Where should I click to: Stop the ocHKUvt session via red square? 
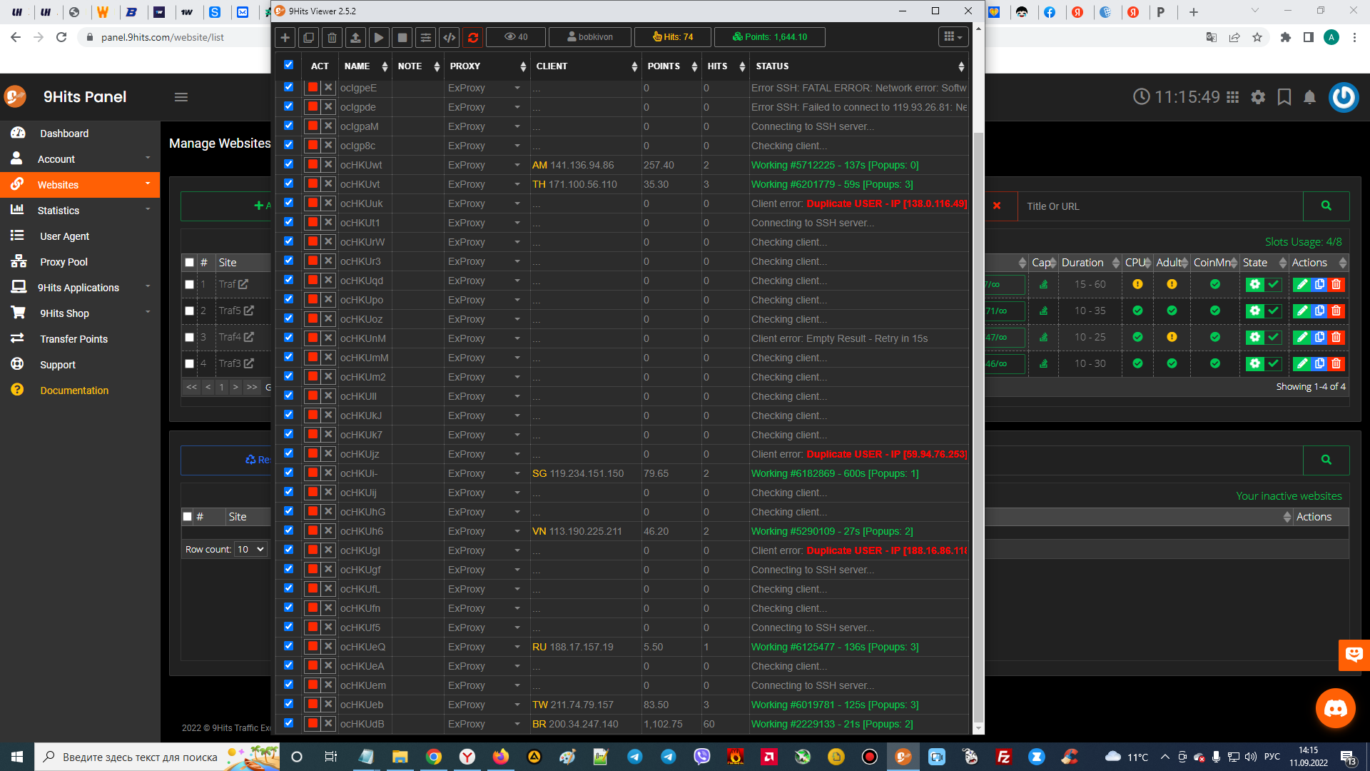click(x=313, y=184)
